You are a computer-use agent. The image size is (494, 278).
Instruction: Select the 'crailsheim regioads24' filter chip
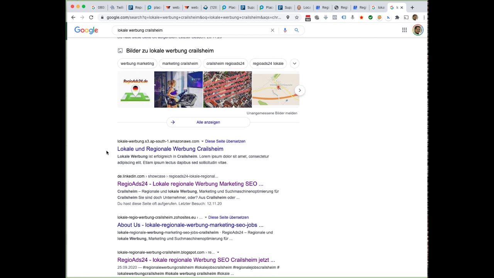[x=225, y=63]
